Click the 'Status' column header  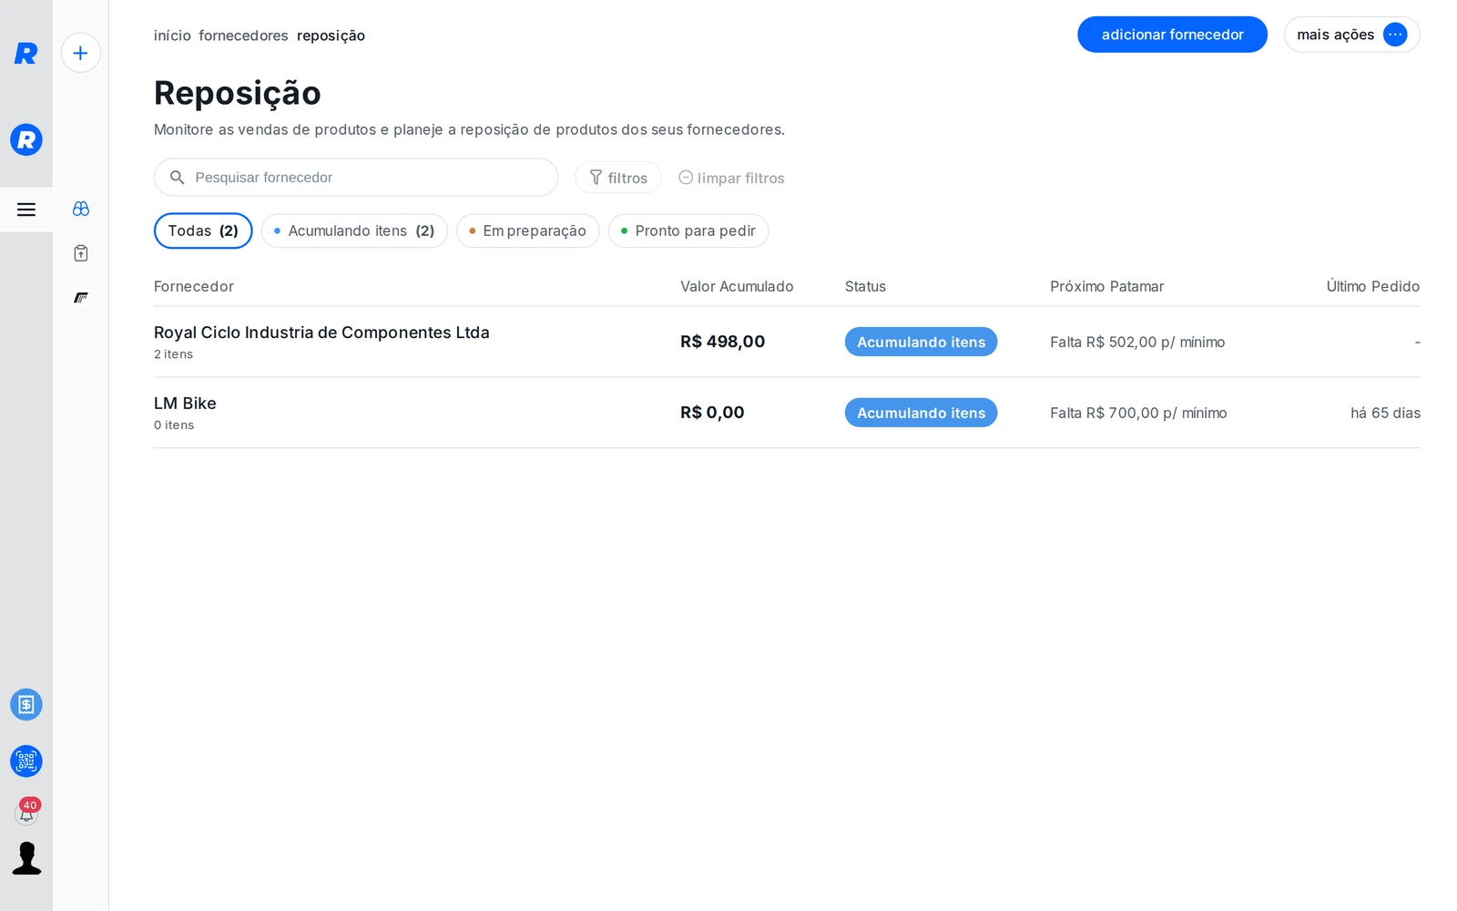(865, 286)
